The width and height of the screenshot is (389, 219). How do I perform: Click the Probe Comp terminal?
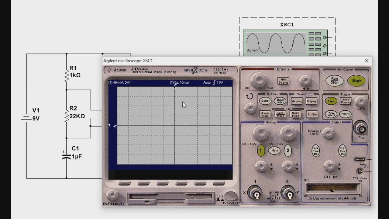[x=360, y=171]
